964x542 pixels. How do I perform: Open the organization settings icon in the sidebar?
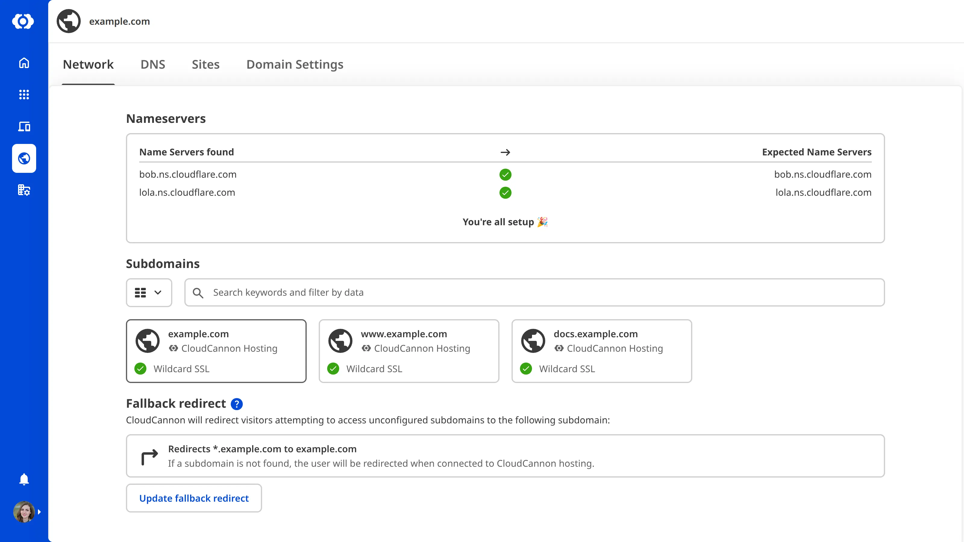pyautogui.click(x=23, y=190)
